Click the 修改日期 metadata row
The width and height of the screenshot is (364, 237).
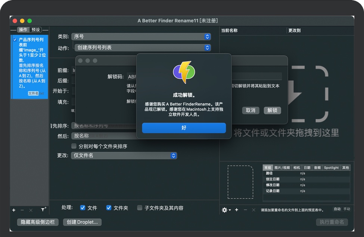pyautogui.click(x=307, y=185)
